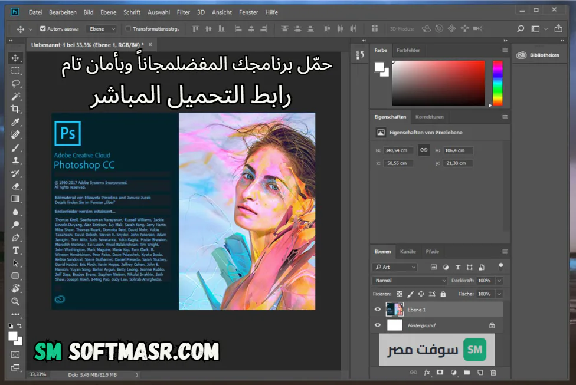
Task: Select the Clone Stamp tool
Action: pos(15,161)
